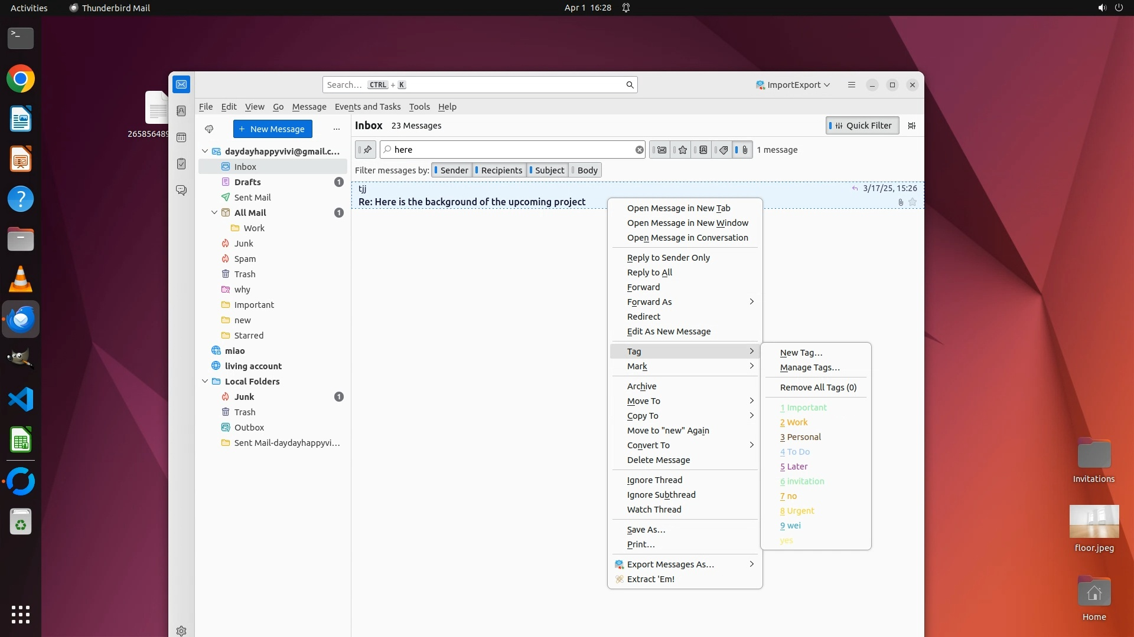Clear the quick filter search text
The image size is (1134, 637).
(x=639, y=150)
